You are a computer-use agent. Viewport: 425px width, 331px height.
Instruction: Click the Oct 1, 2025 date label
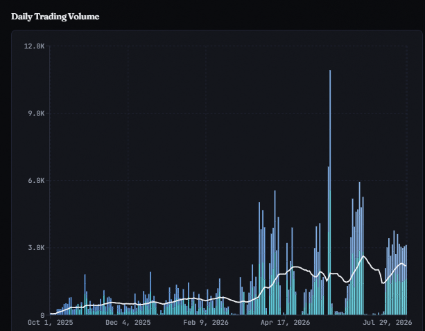(51, 323)
